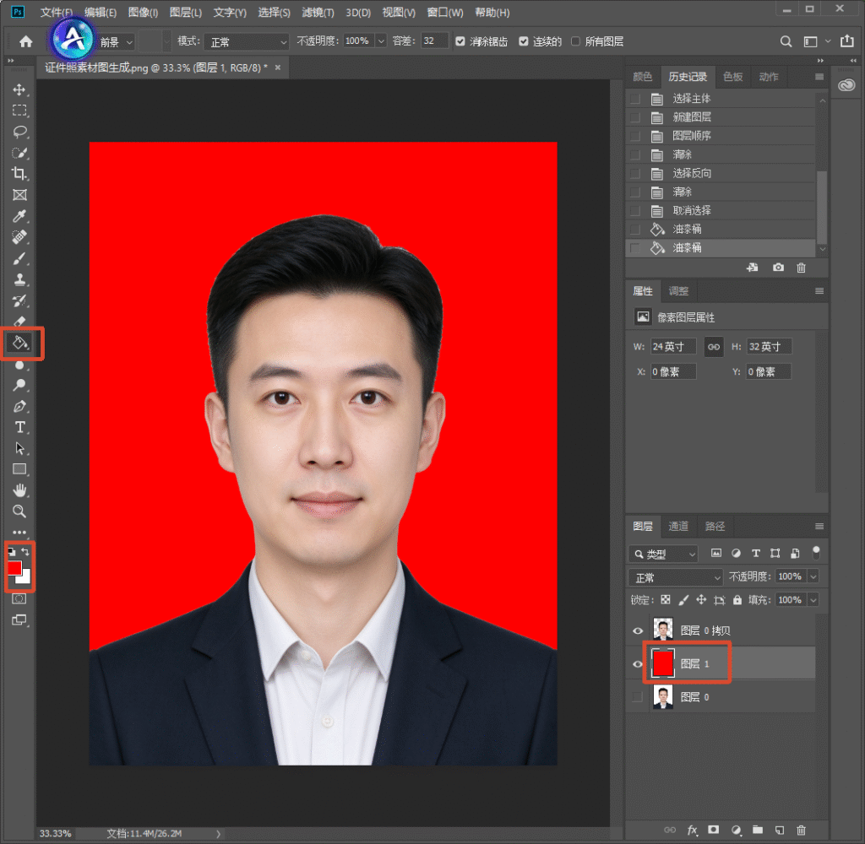Open layer filter 类型 dropdown
865x844 pixels.
663,554
